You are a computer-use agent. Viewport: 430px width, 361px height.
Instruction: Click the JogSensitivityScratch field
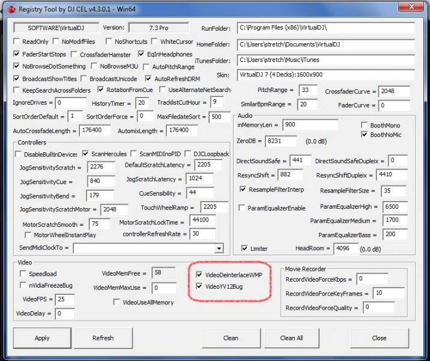pyautogui.click(x=101, y=167)
